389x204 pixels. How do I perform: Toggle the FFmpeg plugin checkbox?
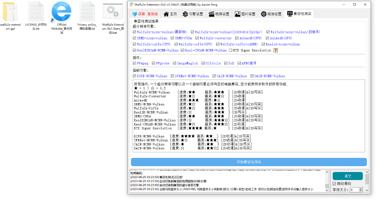pyautogui.click(x=135, y=63)
